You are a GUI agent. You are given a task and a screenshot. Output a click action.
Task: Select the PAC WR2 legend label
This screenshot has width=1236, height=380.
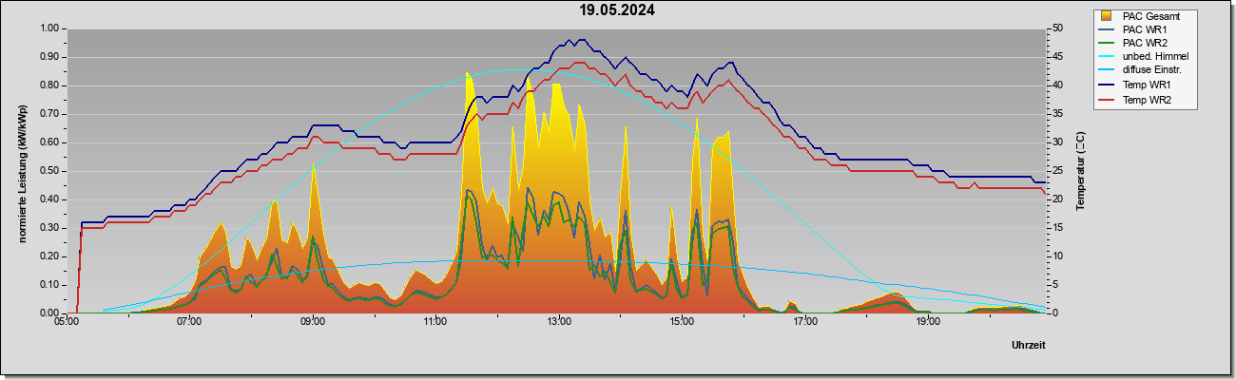(1144, 43)
